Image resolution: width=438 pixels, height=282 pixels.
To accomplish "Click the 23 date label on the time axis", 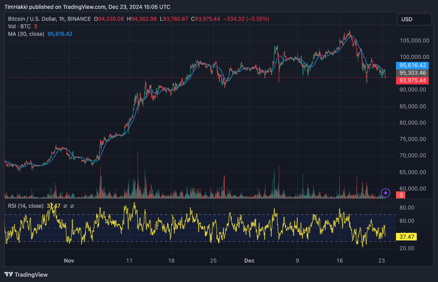I will click(381, 261).
